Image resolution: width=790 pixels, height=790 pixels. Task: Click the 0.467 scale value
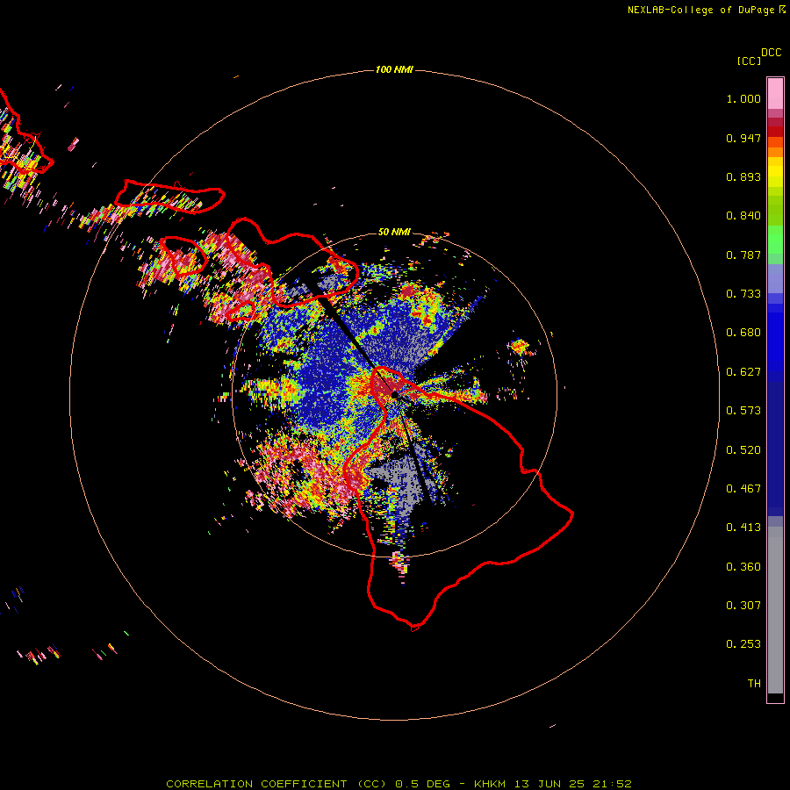click(x=743, y=489)
